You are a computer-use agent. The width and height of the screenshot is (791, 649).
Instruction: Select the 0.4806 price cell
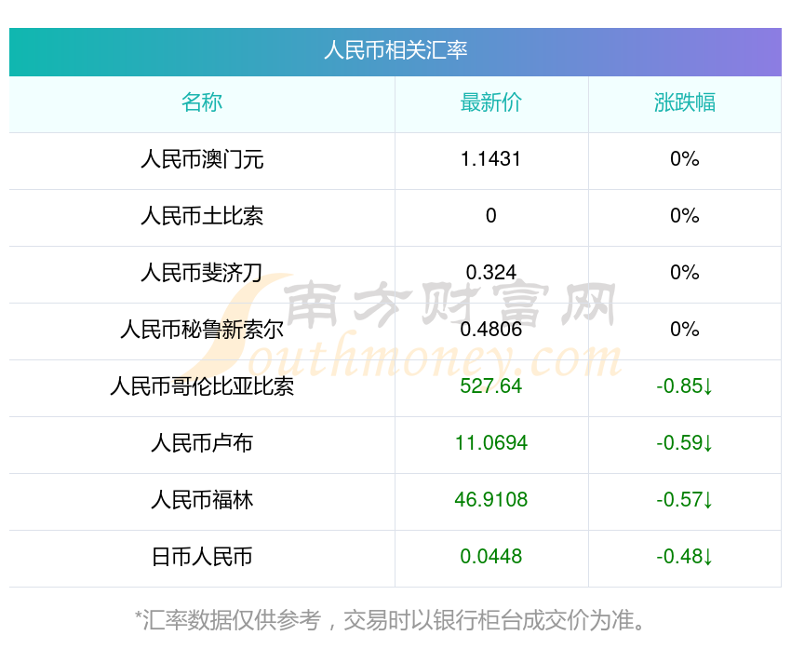pos(490,330)
